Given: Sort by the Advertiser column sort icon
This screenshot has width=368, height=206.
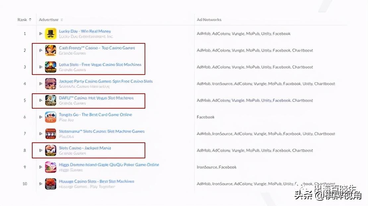Looking at the screenshot, I should click(62, 20).
